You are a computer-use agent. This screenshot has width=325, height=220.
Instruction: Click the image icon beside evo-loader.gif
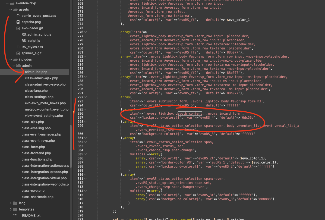[18, 28]
